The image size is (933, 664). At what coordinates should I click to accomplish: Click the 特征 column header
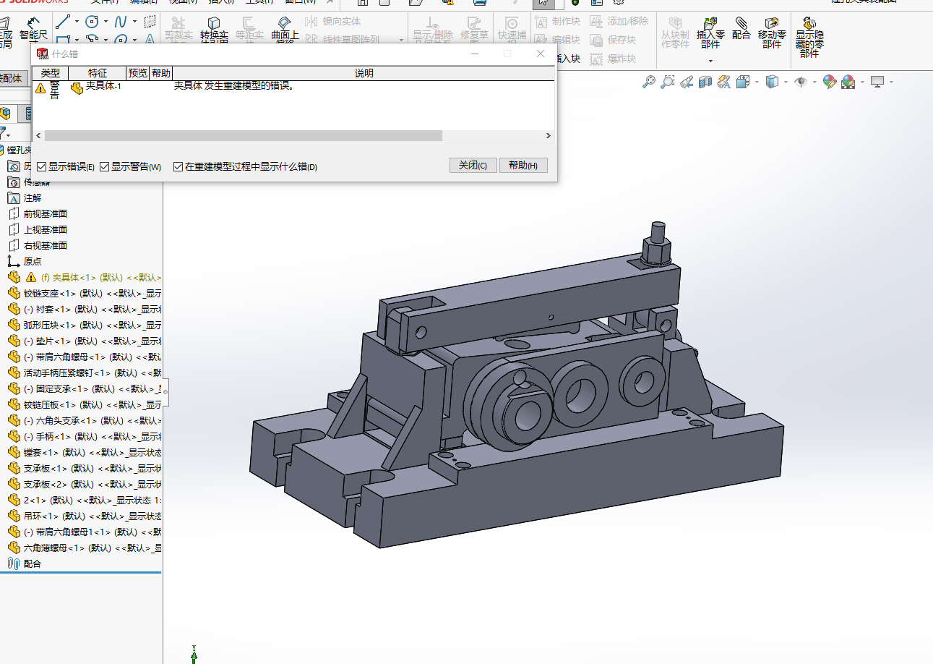point(98,73)
